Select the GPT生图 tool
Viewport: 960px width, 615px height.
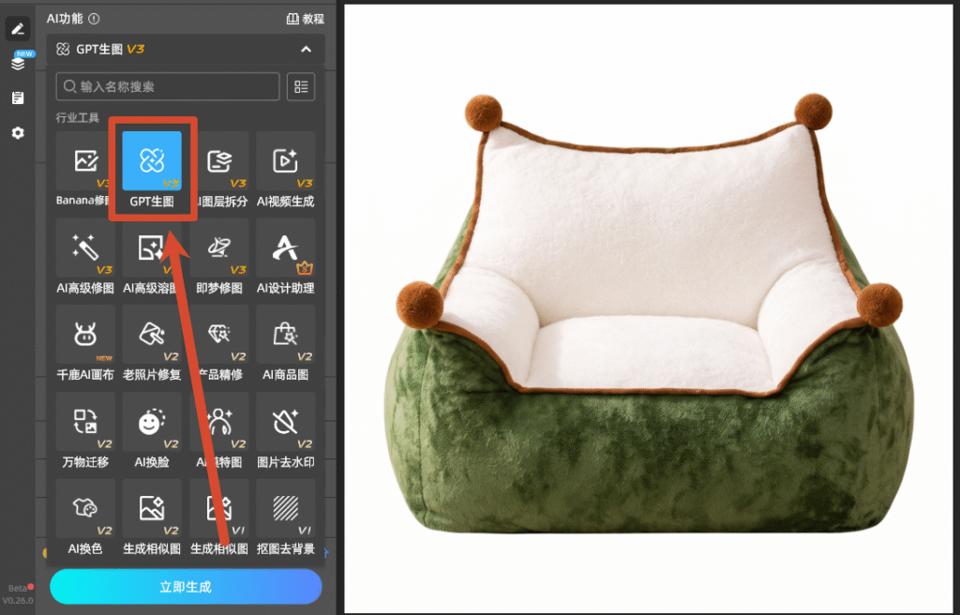[x=152, y=169]
